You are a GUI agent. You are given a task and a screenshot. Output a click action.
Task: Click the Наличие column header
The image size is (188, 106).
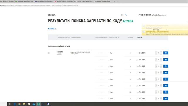coord(130,37)
